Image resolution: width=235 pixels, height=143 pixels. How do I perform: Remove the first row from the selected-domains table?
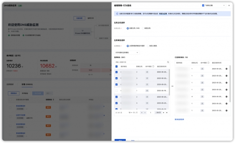[x=226, y=69]
